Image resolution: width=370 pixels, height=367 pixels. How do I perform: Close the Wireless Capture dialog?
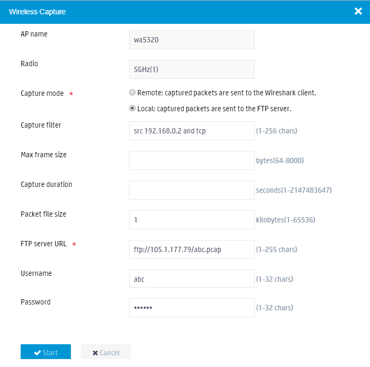[x=358, y=11]
